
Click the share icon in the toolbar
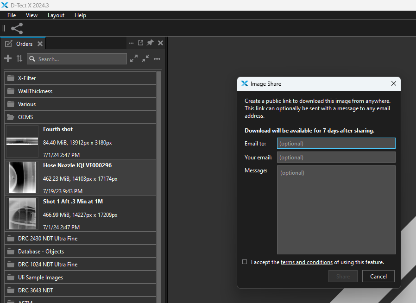coord(17,28)
